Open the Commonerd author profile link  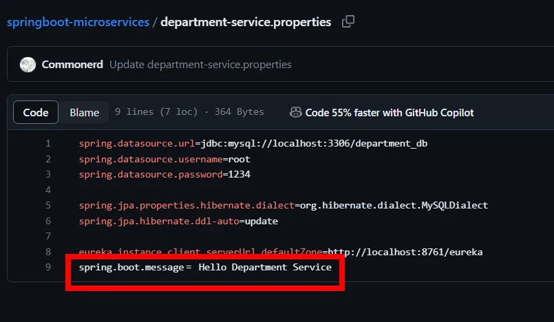[x=72, y=65]
